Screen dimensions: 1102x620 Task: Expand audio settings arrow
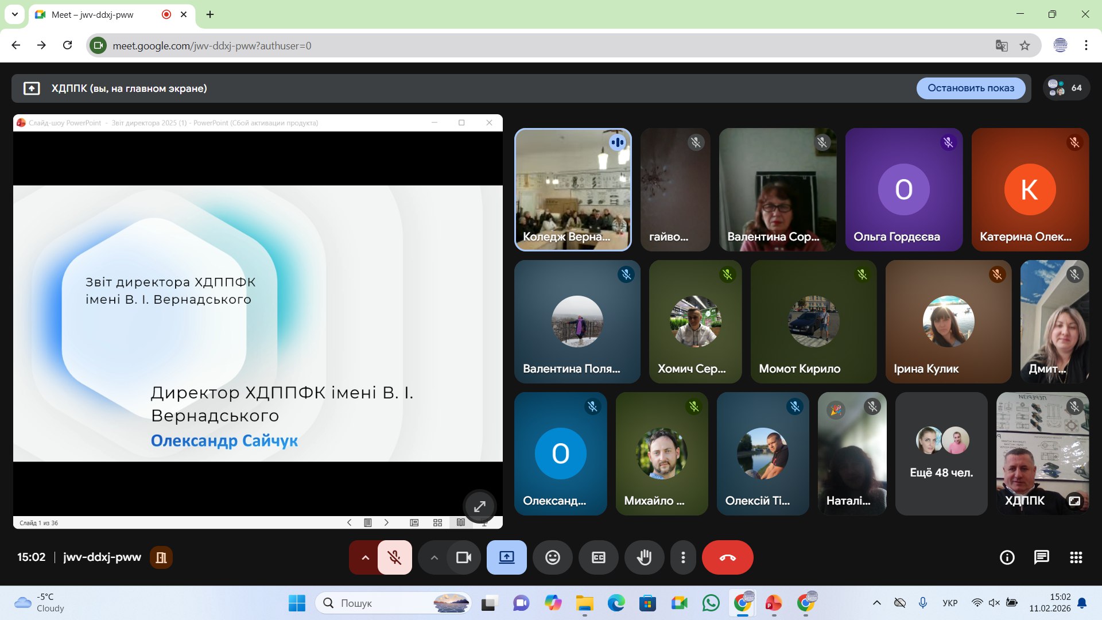pos(365,557)
